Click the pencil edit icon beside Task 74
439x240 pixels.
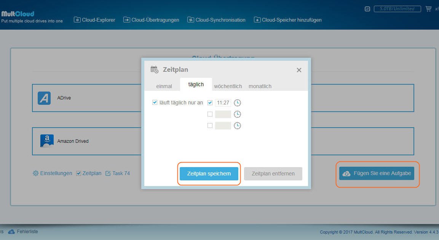click(x=108, y=174)
